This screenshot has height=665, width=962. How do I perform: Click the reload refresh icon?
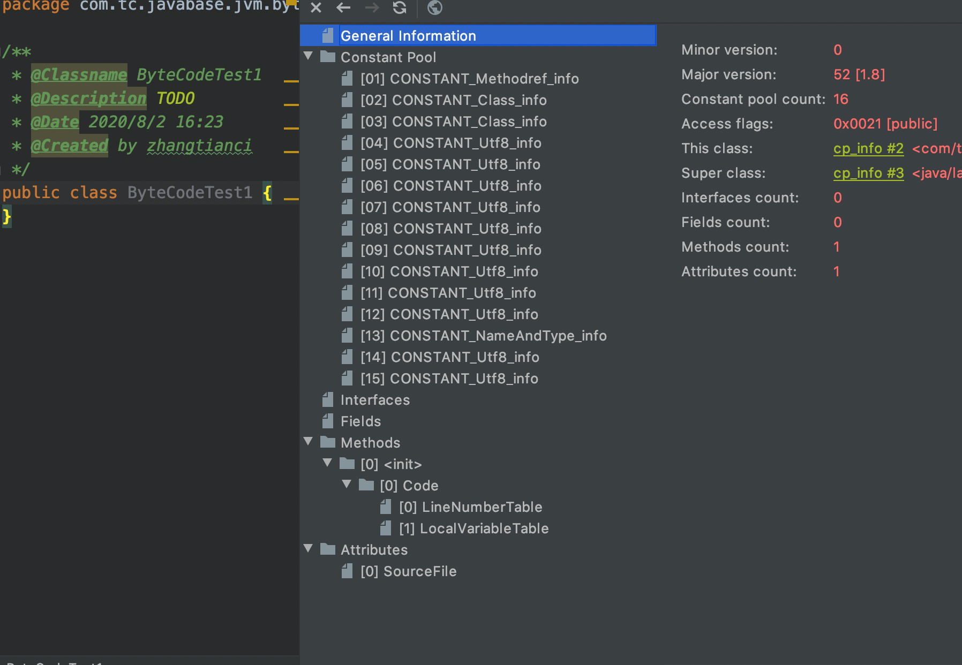point(400,8)
